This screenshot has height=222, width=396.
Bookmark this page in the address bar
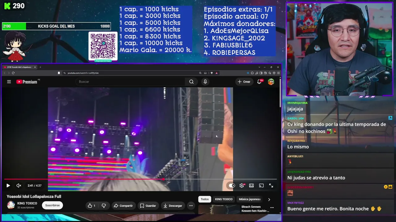pos(59,73)
